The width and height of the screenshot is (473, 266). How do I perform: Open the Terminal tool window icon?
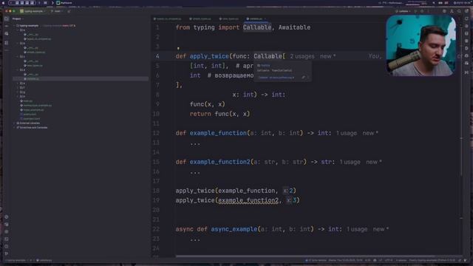click(x=7, y=239)
